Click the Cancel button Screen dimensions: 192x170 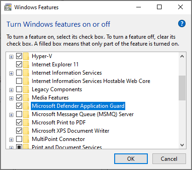coord(169,159)
